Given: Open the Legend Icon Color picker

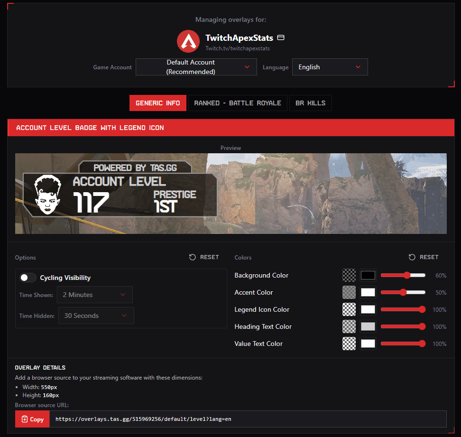Looking at the screenshot, I should [368, 309].
